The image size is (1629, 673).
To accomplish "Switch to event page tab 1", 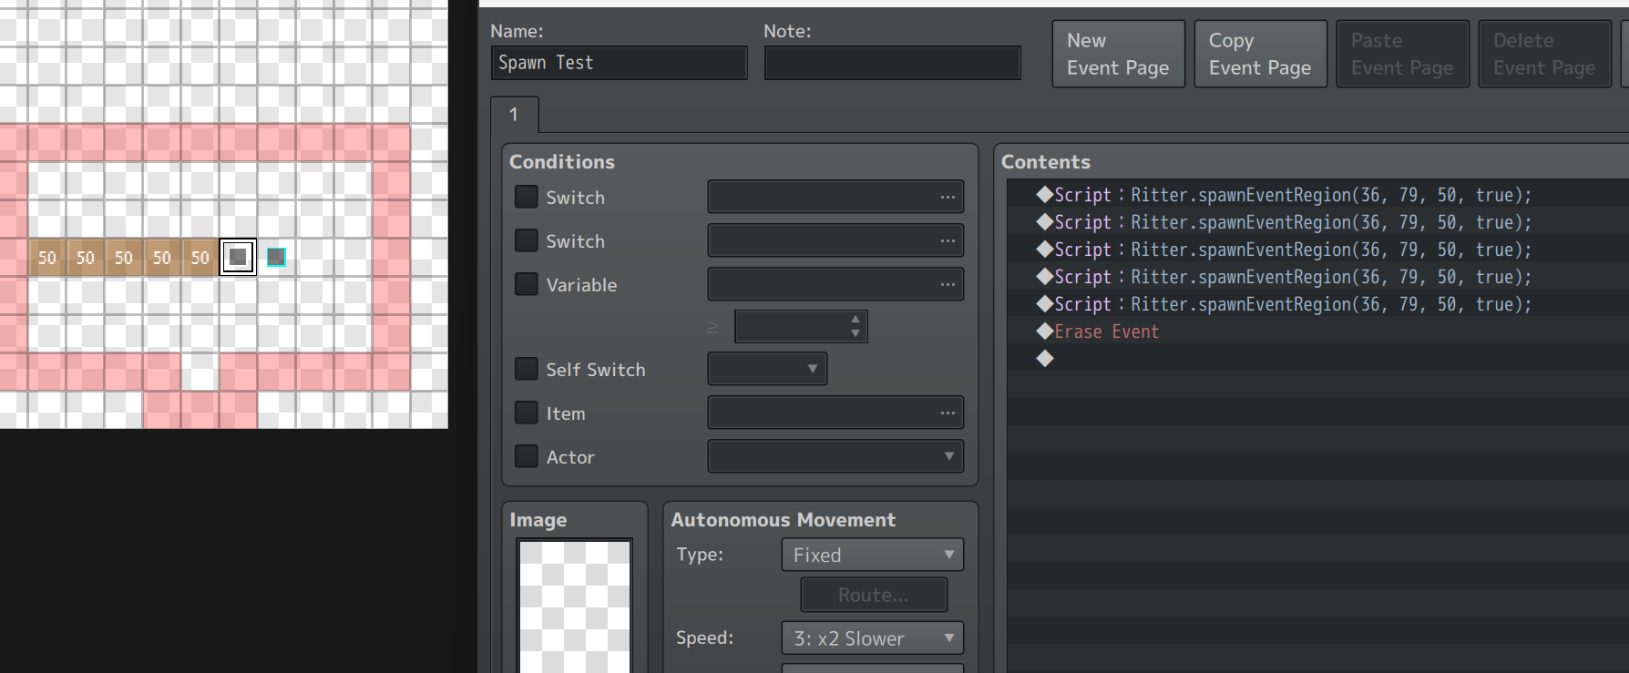I will pyautogui.click(x=514, y=115).
